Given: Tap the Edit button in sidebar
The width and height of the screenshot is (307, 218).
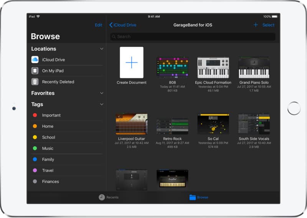Looking at the screenshot, I should 99,25.
